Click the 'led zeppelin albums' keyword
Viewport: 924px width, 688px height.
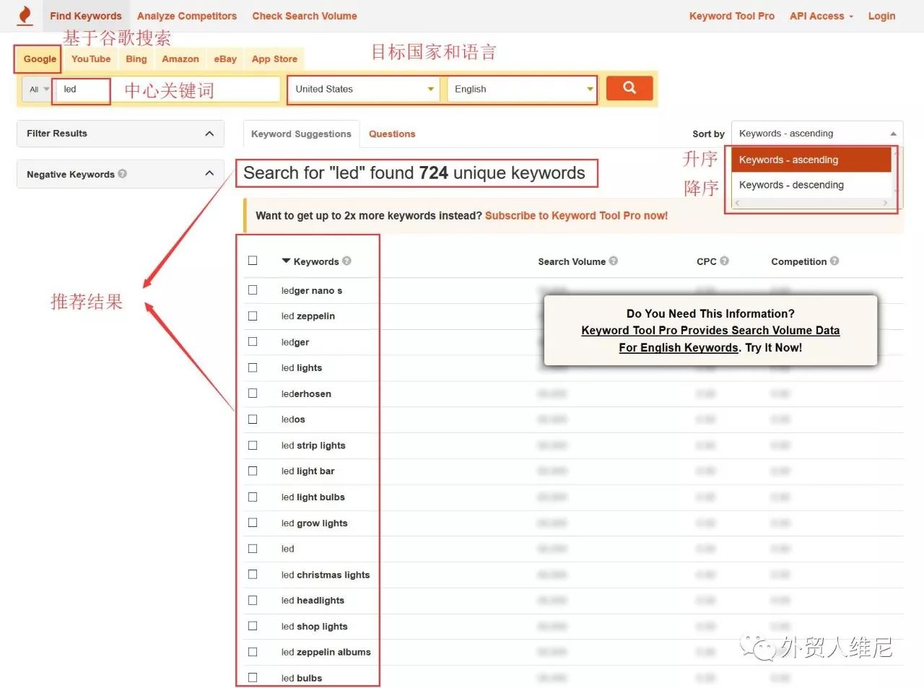click(326, 652)
